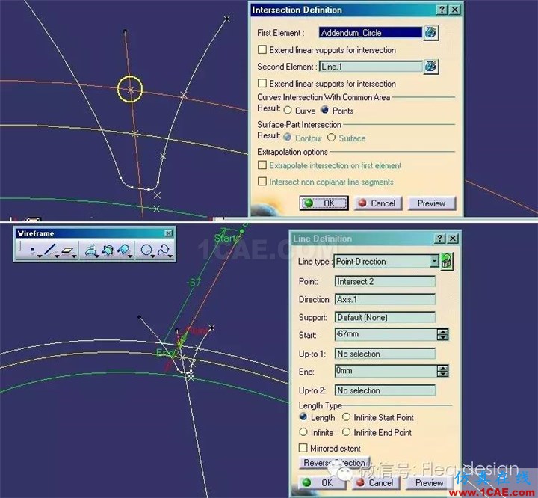Click multi-selection icon beside First Element
Image resolution: width=538 pixels, height=498 pixels.
pyautogui.click(x=430, y=33)
